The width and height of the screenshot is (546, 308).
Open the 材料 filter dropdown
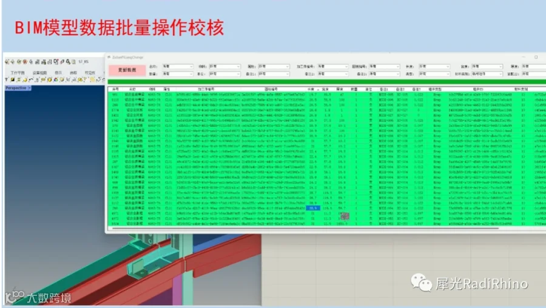(x=224, y=66)
